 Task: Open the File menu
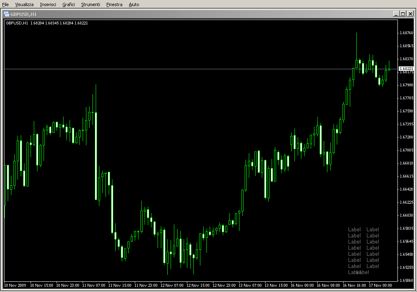click(x=5, y=4)
